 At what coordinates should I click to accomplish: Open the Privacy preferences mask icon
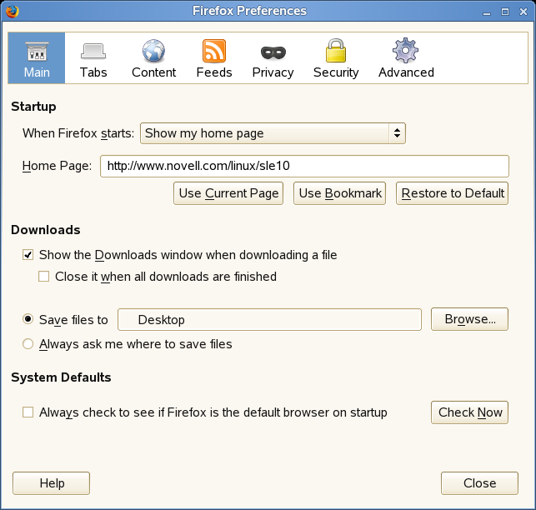point(273,52)
